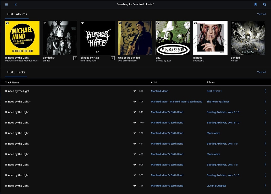The height and width of the screenshot is (194, 271).
Task: Click album title text Blinded by Hate
Action: tap(90, 58)
